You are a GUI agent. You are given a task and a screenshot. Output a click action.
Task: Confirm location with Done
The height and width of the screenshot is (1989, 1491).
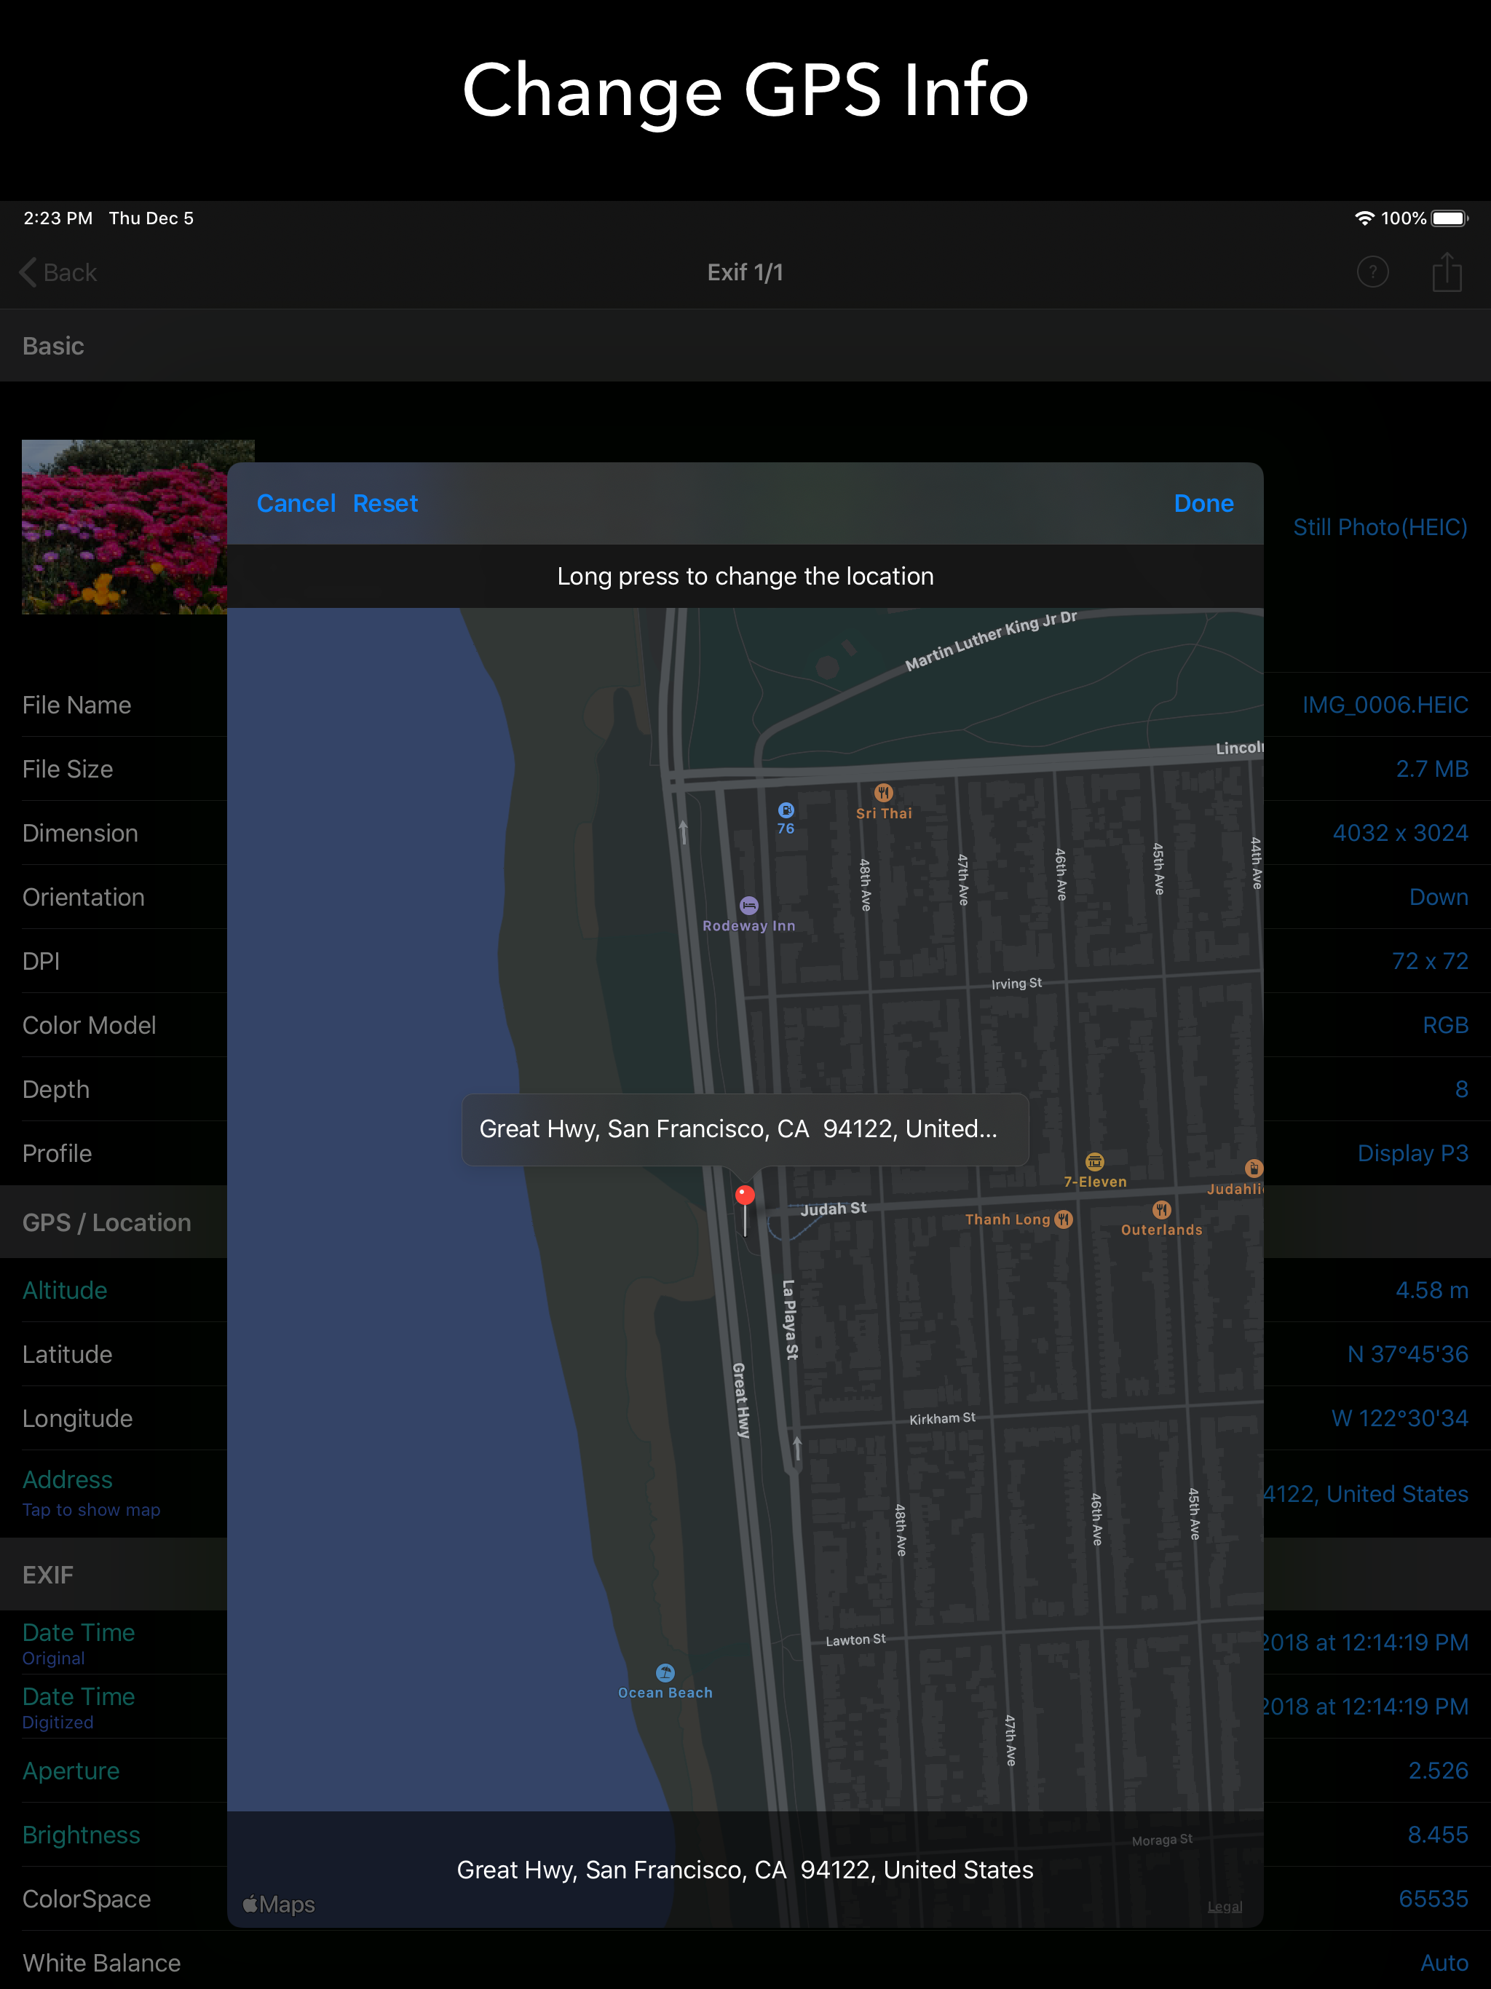click(x=1203, y=504)
